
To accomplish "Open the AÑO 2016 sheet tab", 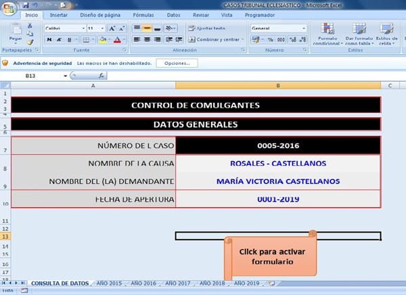I will coord(143,283).
